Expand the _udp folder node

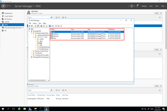pos(36,45)
